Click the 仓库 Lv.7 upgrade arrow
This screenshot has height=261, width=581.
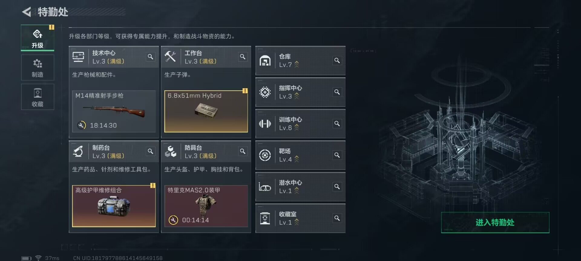(297, 65)
